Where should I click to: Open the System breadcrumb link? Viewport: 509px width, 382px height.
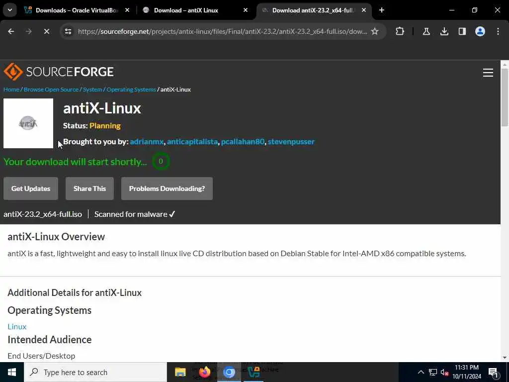(92, 90)
